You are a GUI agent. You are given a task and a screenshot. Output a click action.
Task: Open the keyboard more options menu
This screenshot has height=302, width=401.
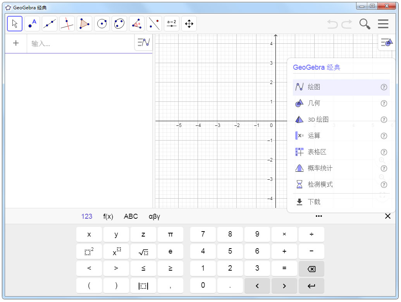coord(319,216)
